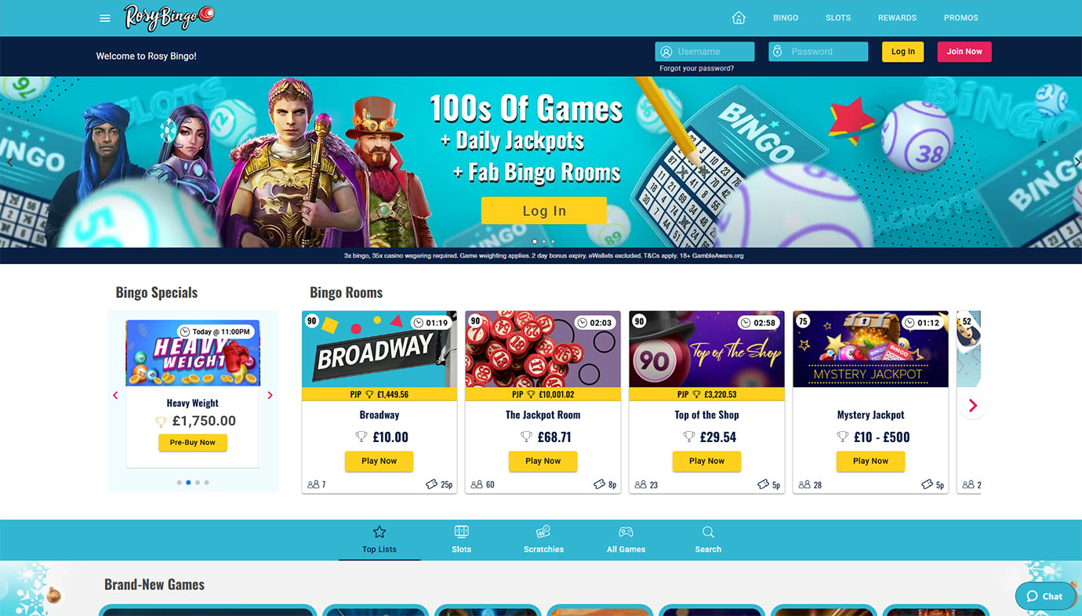Select the All Games controller icon

click(x=626, y=532)
